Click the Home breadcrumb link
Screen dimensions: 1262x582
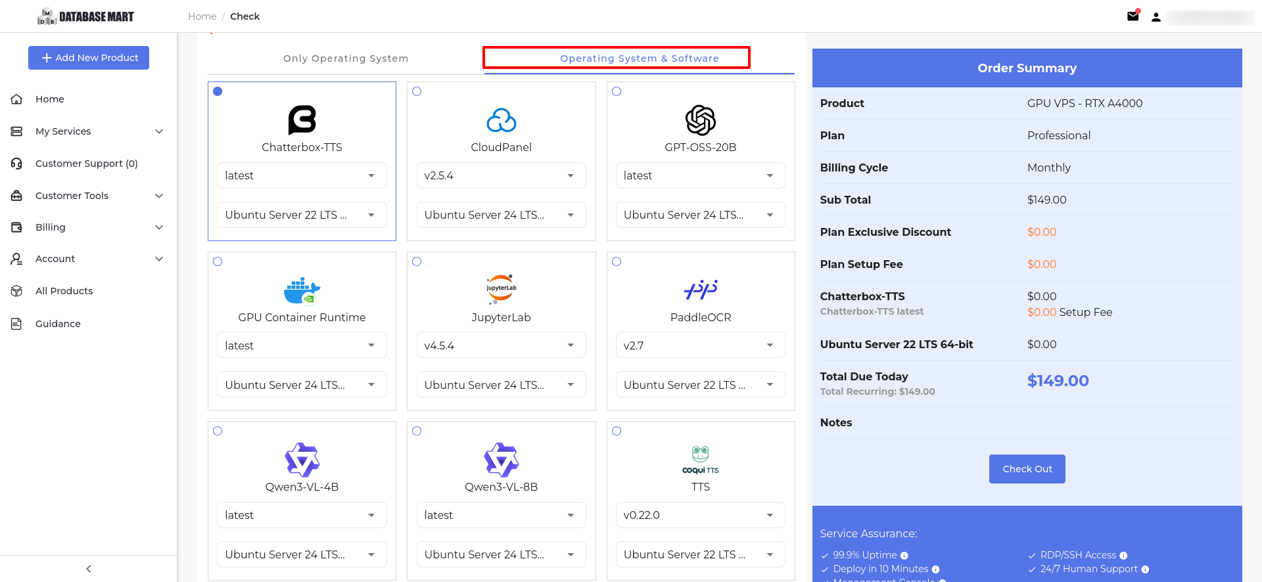(202, 16)
